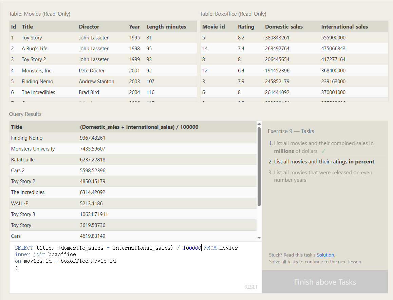Click inside the SQL query editor
The height and width of the screenshot is (300, 393).
coord(135,267)
